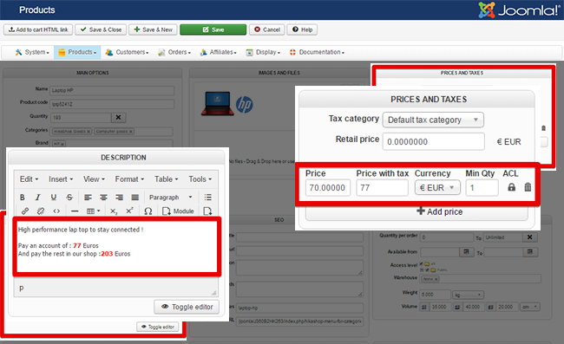Open the Customers menu
Image resolution: width=564 pixels, height=344 pixels.
point(127,52)
